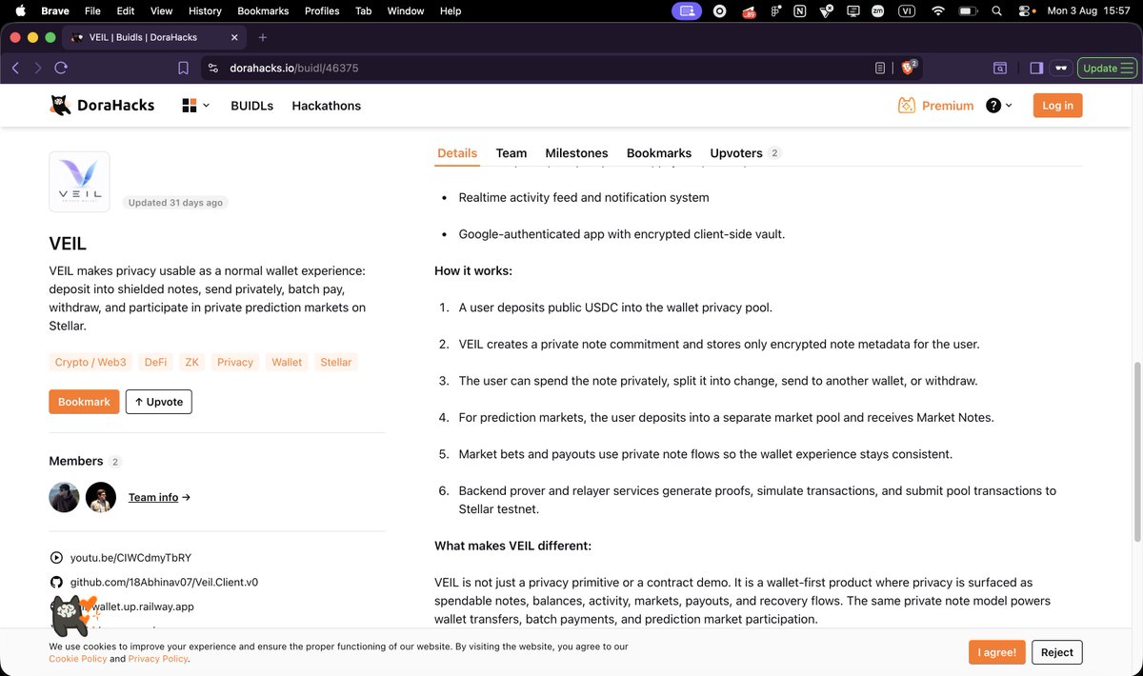Click the Spotlight search icon
The width and height of the screenshot is (1143, 676).
996,10
